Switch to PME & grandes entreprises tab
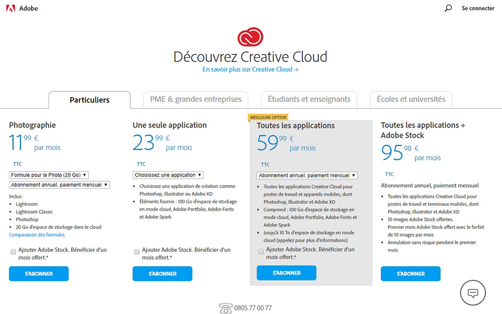Screen dimensions: 502x314 (196, 99)
